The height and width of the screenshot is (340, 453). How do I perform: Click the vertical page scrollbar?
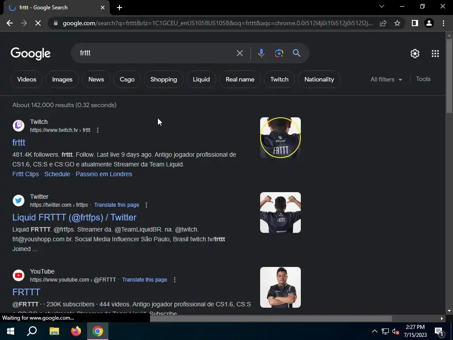coord(449,76)
